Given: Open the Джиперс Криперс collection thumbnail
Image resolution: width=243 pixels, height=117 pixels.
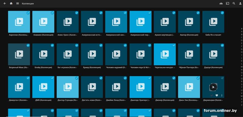Looking at the screenshot, I should pos(140,87).
